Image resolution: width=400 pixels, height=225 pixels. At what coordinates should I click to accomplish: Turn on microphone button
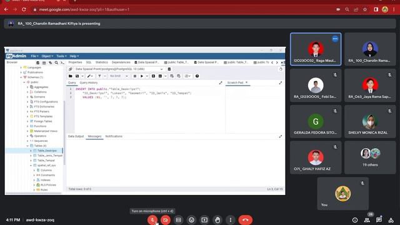[152, 220]
